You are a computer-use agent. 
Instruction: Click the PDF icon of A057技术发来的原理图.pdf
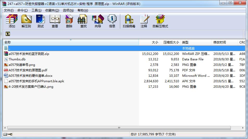[x=6, y=70]
